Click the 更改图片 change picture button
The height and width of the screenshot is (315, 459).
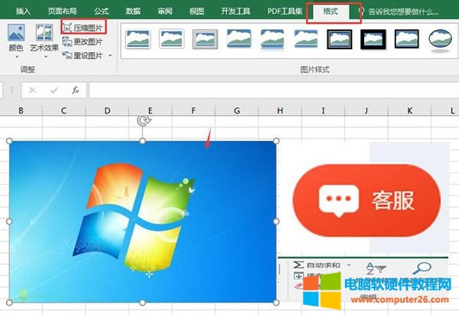83,41
